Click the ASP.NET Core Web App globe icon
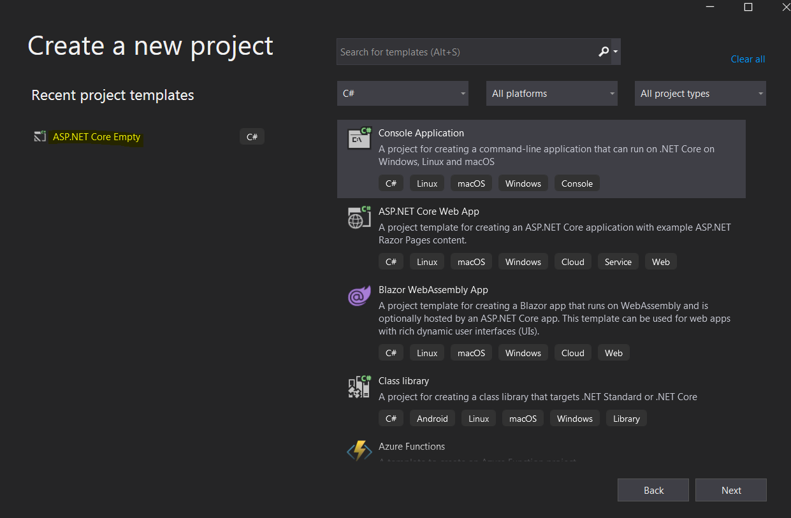The width and height of the screenshot is (791, 518). click(x=359, y=217)
